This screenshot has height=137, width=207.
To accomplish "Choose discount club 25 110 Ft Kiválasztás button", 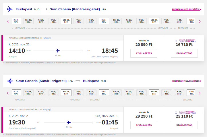I will click(x=184, y=125).
